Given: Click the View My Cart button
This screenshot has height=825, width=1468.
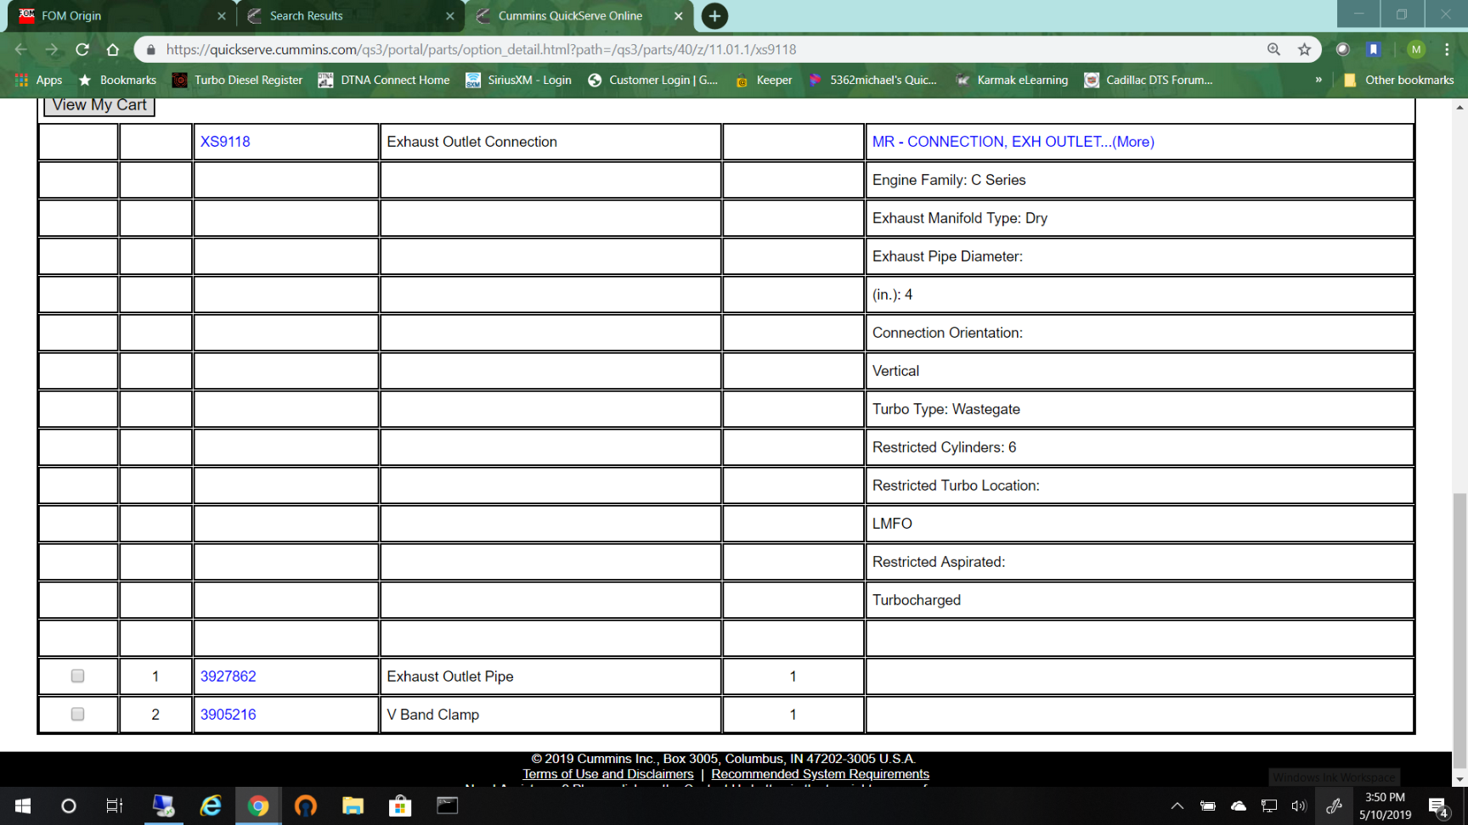Looking at the screenshot, I should pos(99,105).
